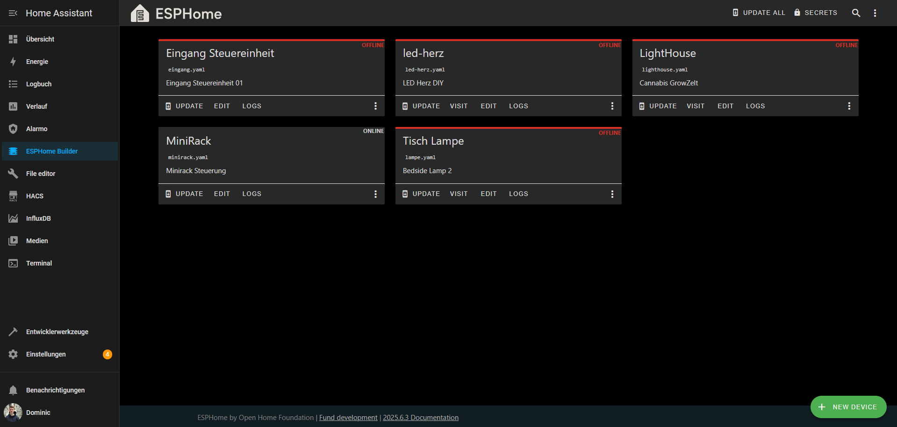This screenshot has width=897, height=427.
Task: Open InfluxDB graph icon
Action: tap(13, 218)
